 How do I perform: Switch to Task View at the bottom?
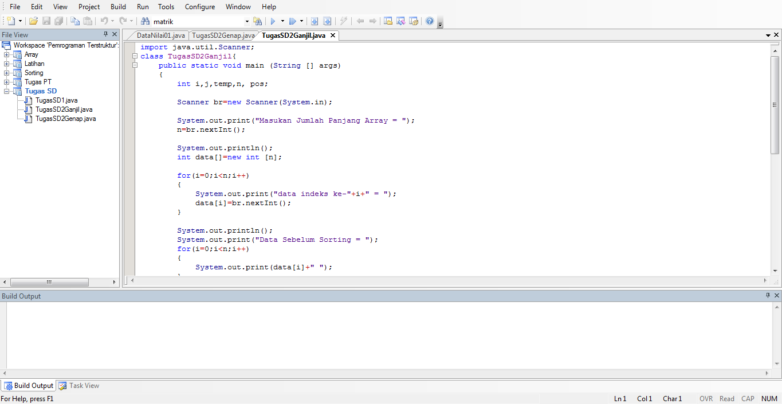[x=78, y=385]
